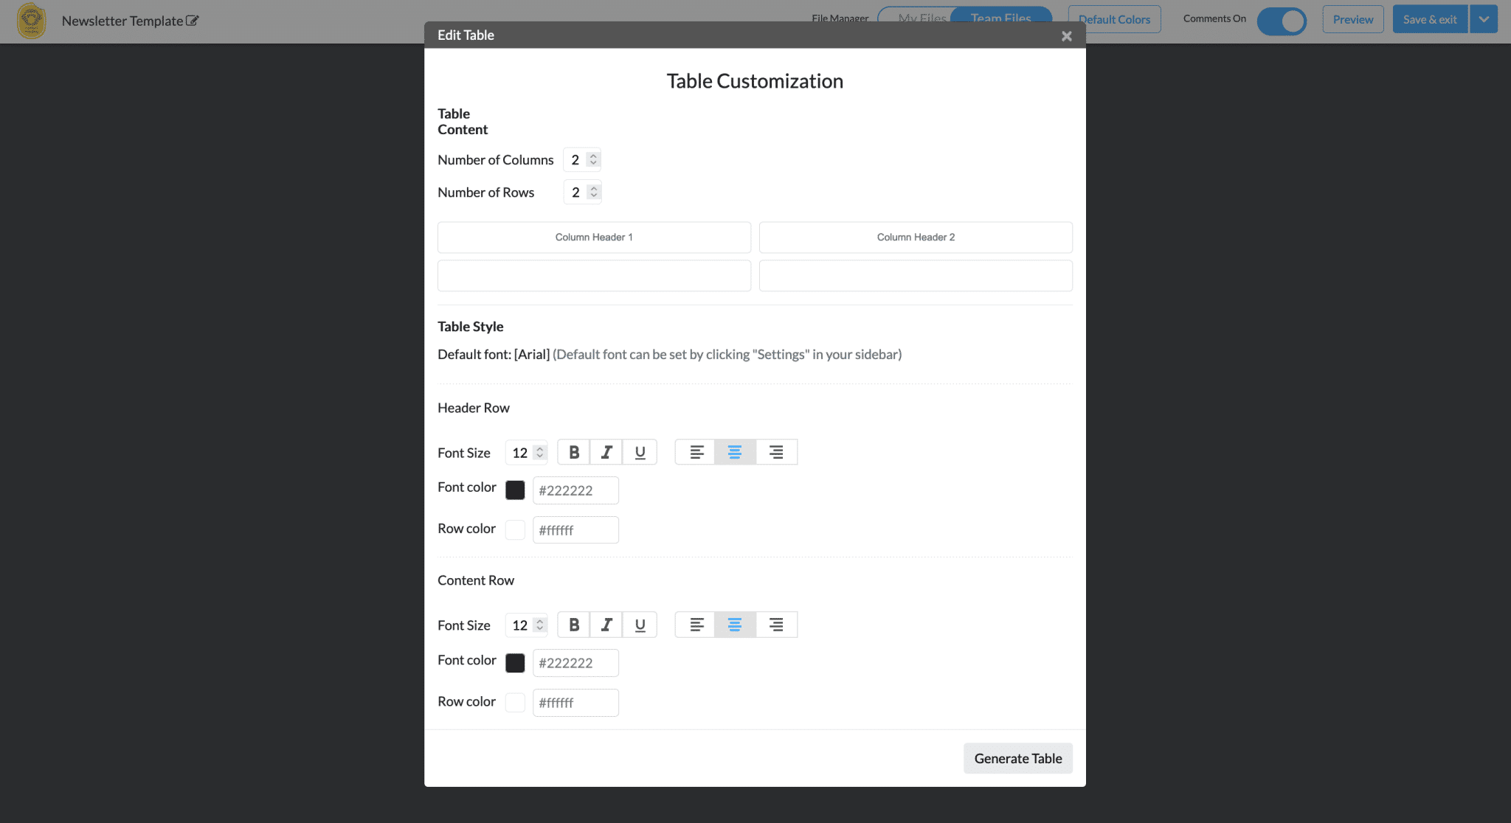This screenshot has height=823, width=1511.
Task: Toggle italic in Header Row formatting
Action: [606, 452]
